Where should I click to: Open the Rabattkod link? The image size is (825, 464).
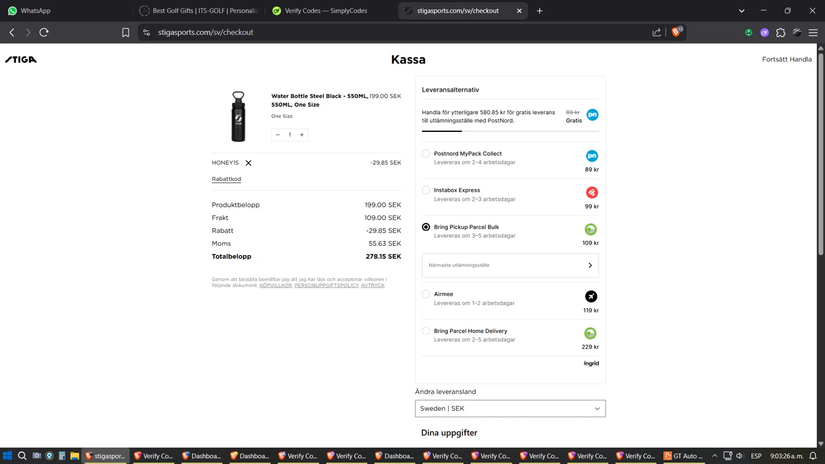point(226,179)
